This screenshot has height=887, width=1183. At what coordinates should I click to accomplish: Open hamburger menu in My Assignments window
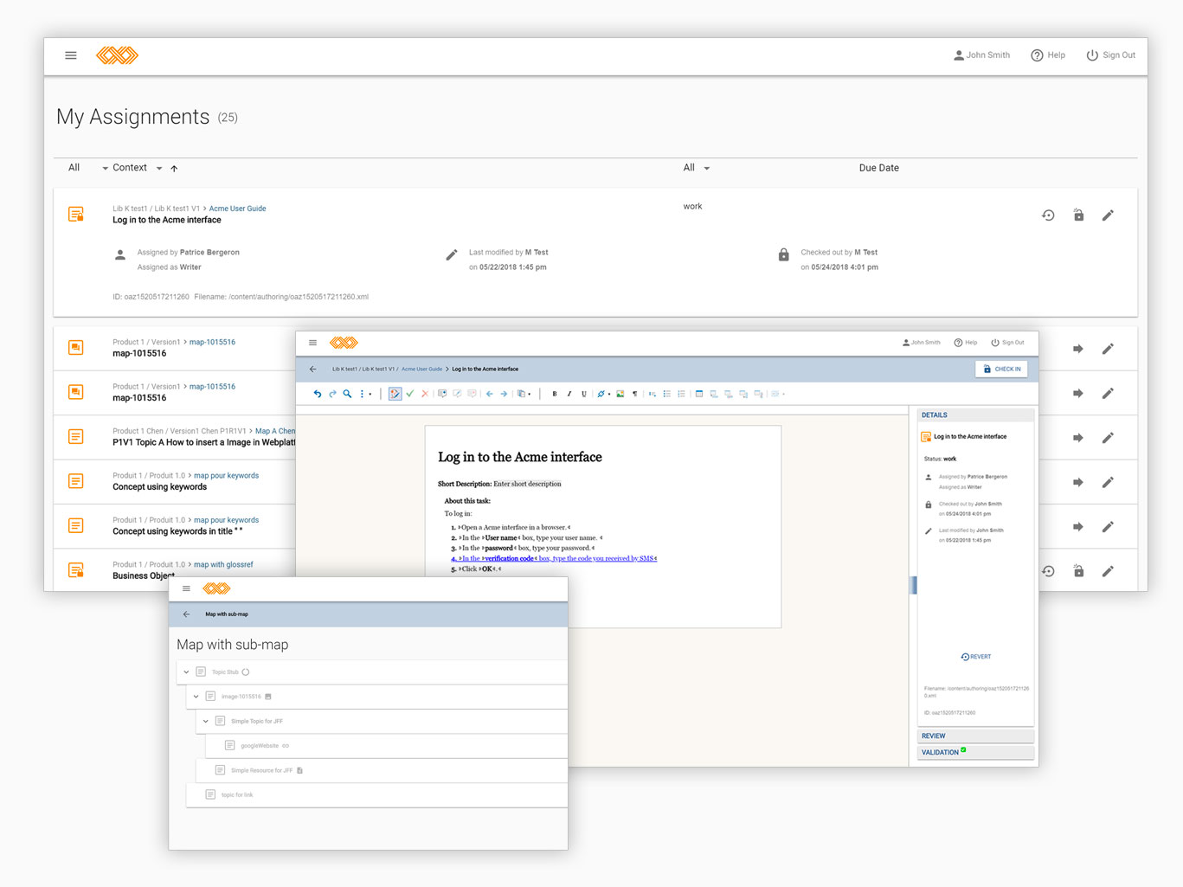coord(71,55)
